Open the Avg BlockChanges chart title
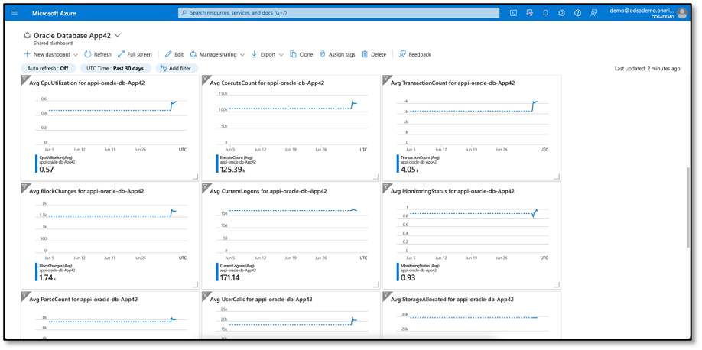This screenshot has width=702, height=350. coord(86,191)
